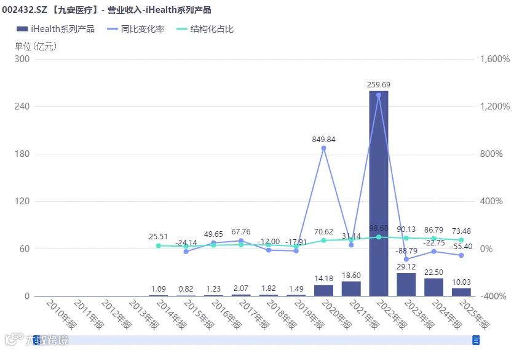Click the 120 left axis tick label

click(22, 201)
